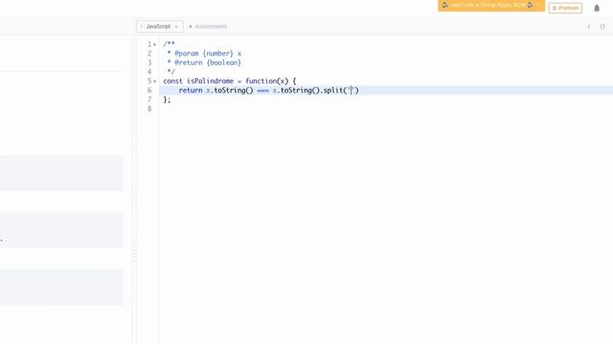Image resolution: width=613 pixels, height=344 pixels.
Task: Click on 'isPalindrome' in line 5
Action: coord(210,81)
